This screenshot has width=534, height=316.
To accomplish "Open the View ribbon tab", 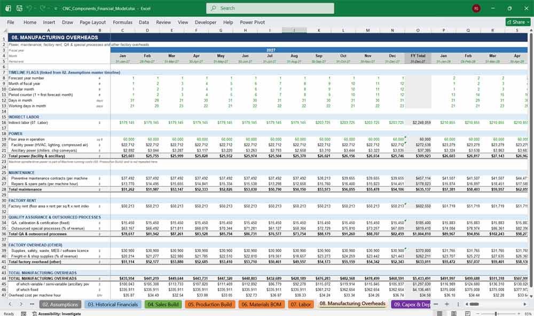I will click(183, 22).
